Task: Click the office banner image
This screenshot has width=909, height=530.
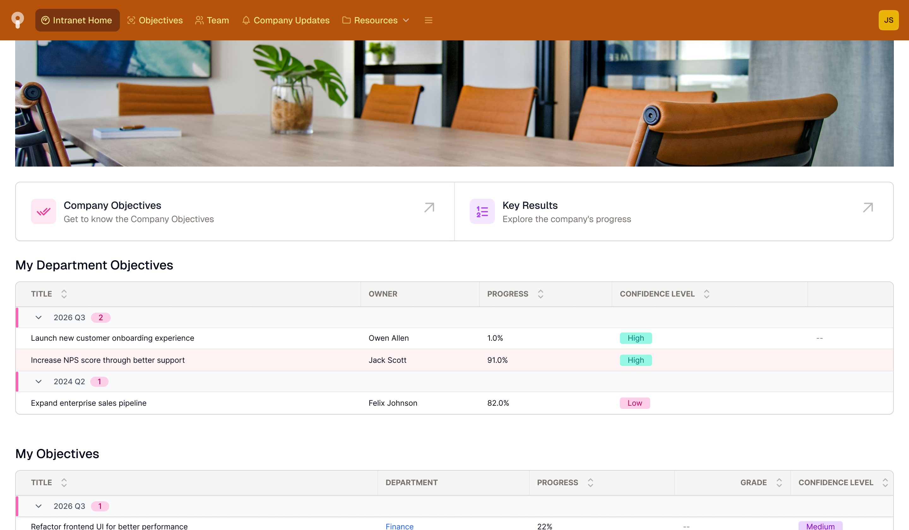Action: point(454,103)
